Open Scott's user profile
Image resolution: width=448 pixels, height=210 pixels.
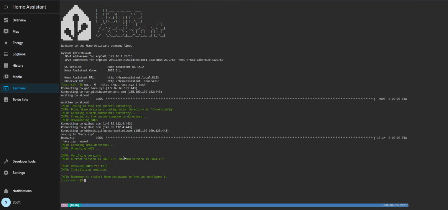pos(30,202)
